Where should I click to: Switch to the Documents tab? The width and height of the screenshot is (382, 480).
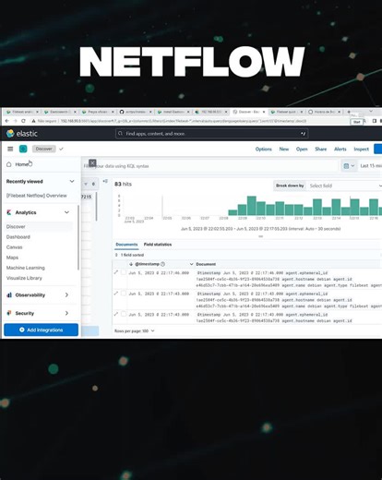coord(126,245)
